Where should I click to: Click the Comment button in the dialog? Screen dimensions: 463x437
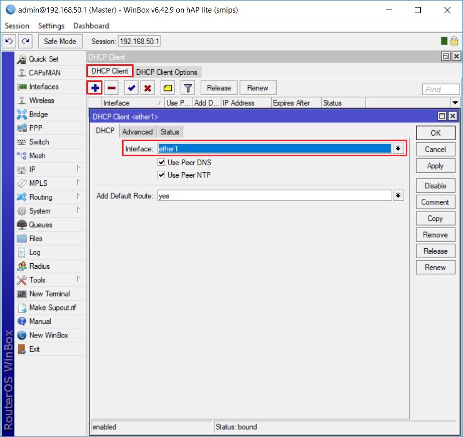[x=435, y=202]
